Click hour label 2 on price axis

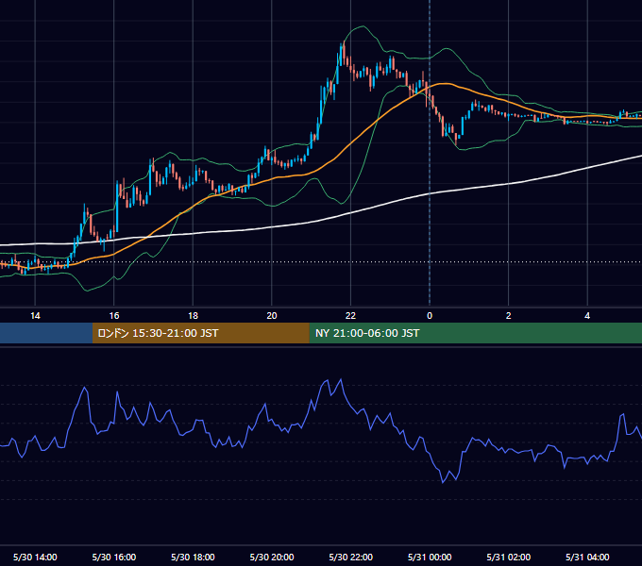(509, 316)
